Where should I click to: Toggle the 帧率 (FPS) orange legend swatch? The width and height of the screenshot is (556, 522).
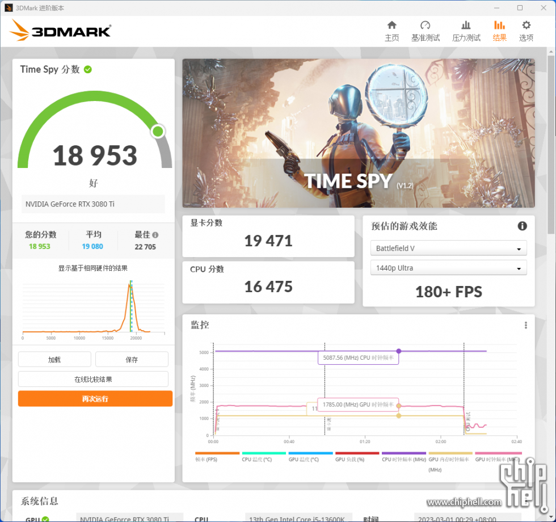(x=217, y=453)
